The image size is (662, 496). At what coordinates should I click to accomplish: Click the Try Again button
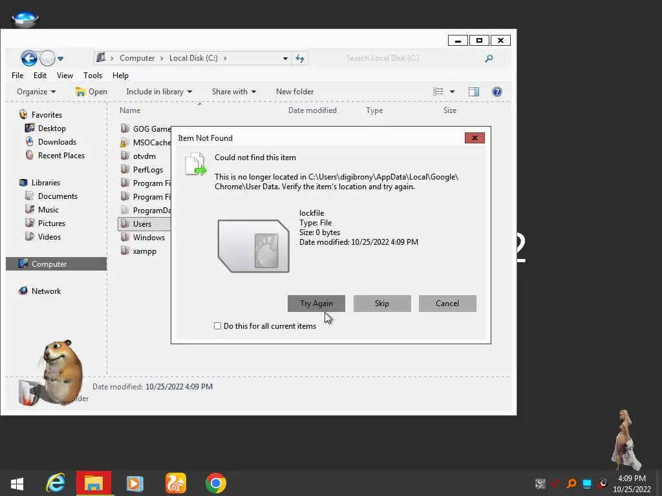tap(316, 304)
